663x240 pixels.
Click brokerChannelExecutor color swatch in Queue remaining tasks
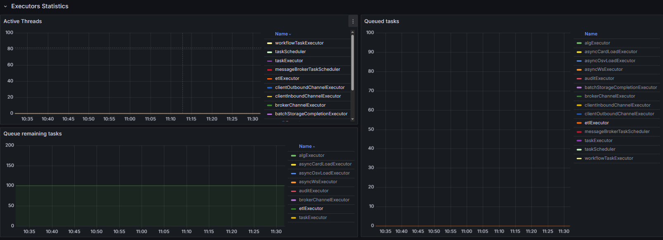pos(294,200)
